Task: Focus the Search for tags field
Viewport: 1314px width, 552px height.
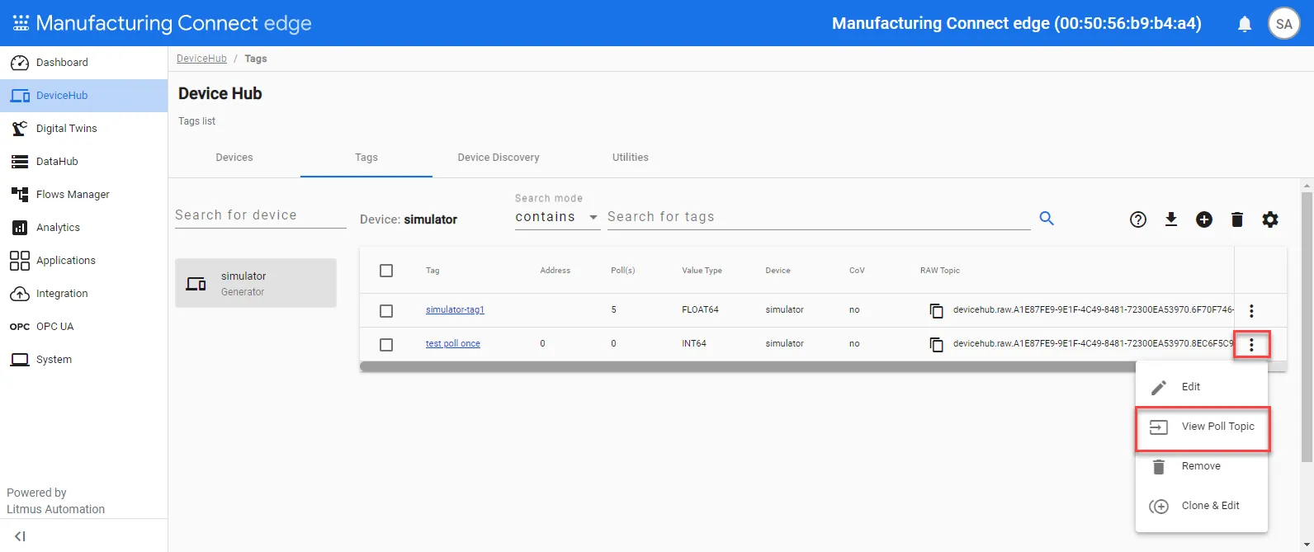Action: click(819, 217)
